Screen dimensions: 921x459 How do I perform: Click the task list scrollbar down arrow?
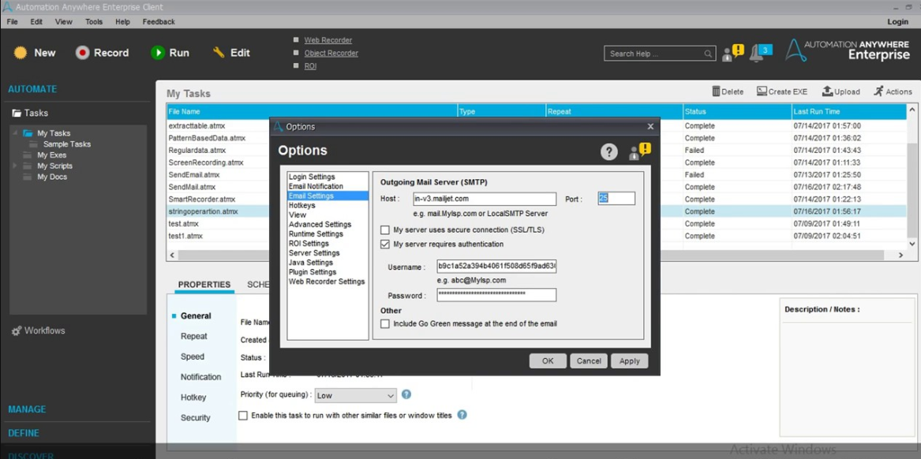912,243
